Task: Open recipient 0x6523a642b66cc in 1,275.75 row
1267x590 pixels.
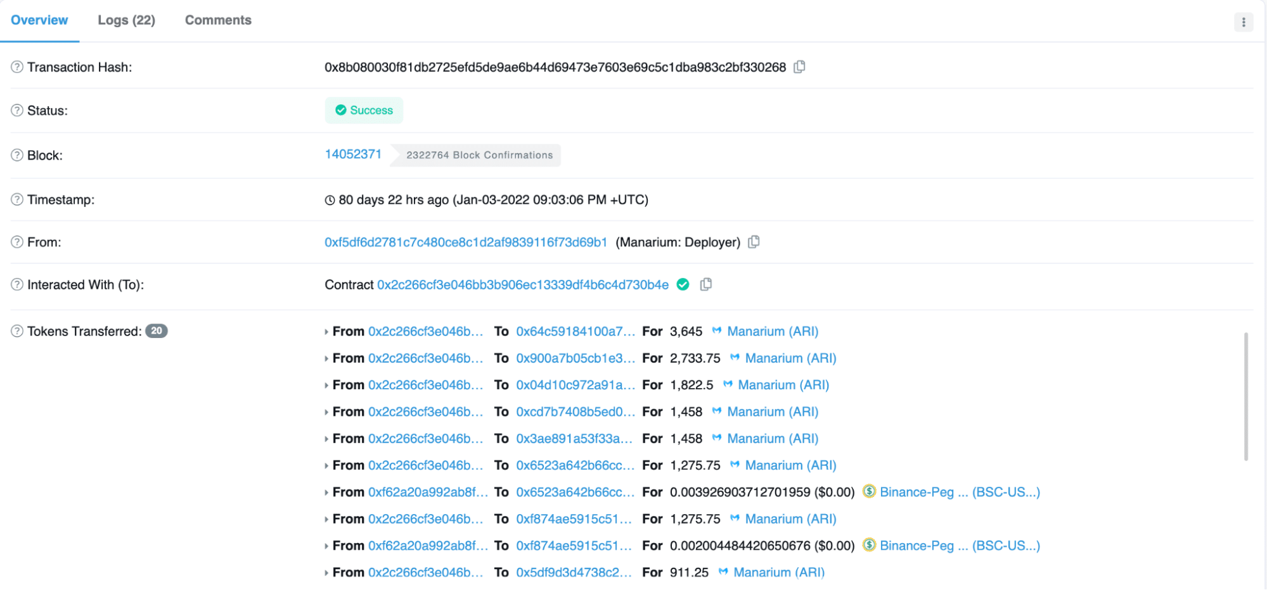Action: point(576,465)
